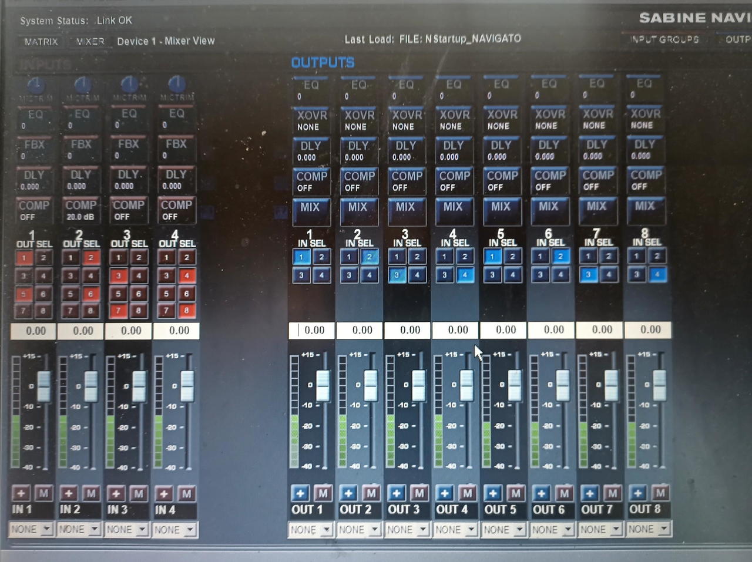Open the NONE dropdown below IN 1

pos(32,530)
